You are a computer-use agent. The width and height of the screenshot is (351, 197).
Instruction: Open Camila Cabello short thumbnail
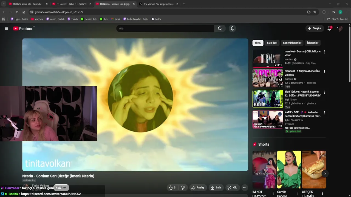pos(289,169)
